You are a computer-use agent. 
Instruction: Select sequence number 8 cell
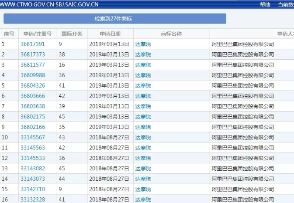[9, 117]
